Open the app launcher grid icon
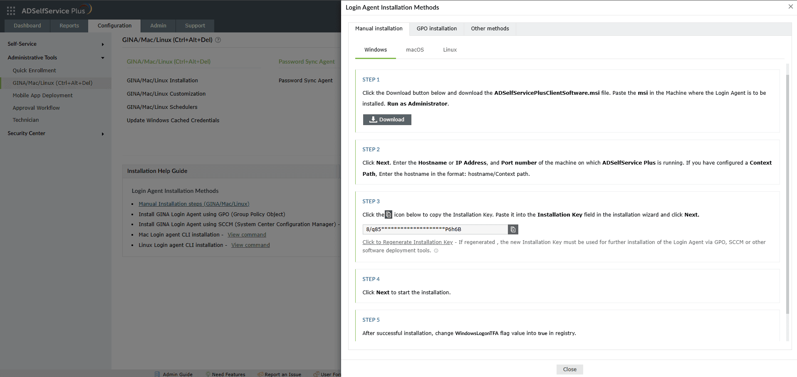 click(10, 10)
